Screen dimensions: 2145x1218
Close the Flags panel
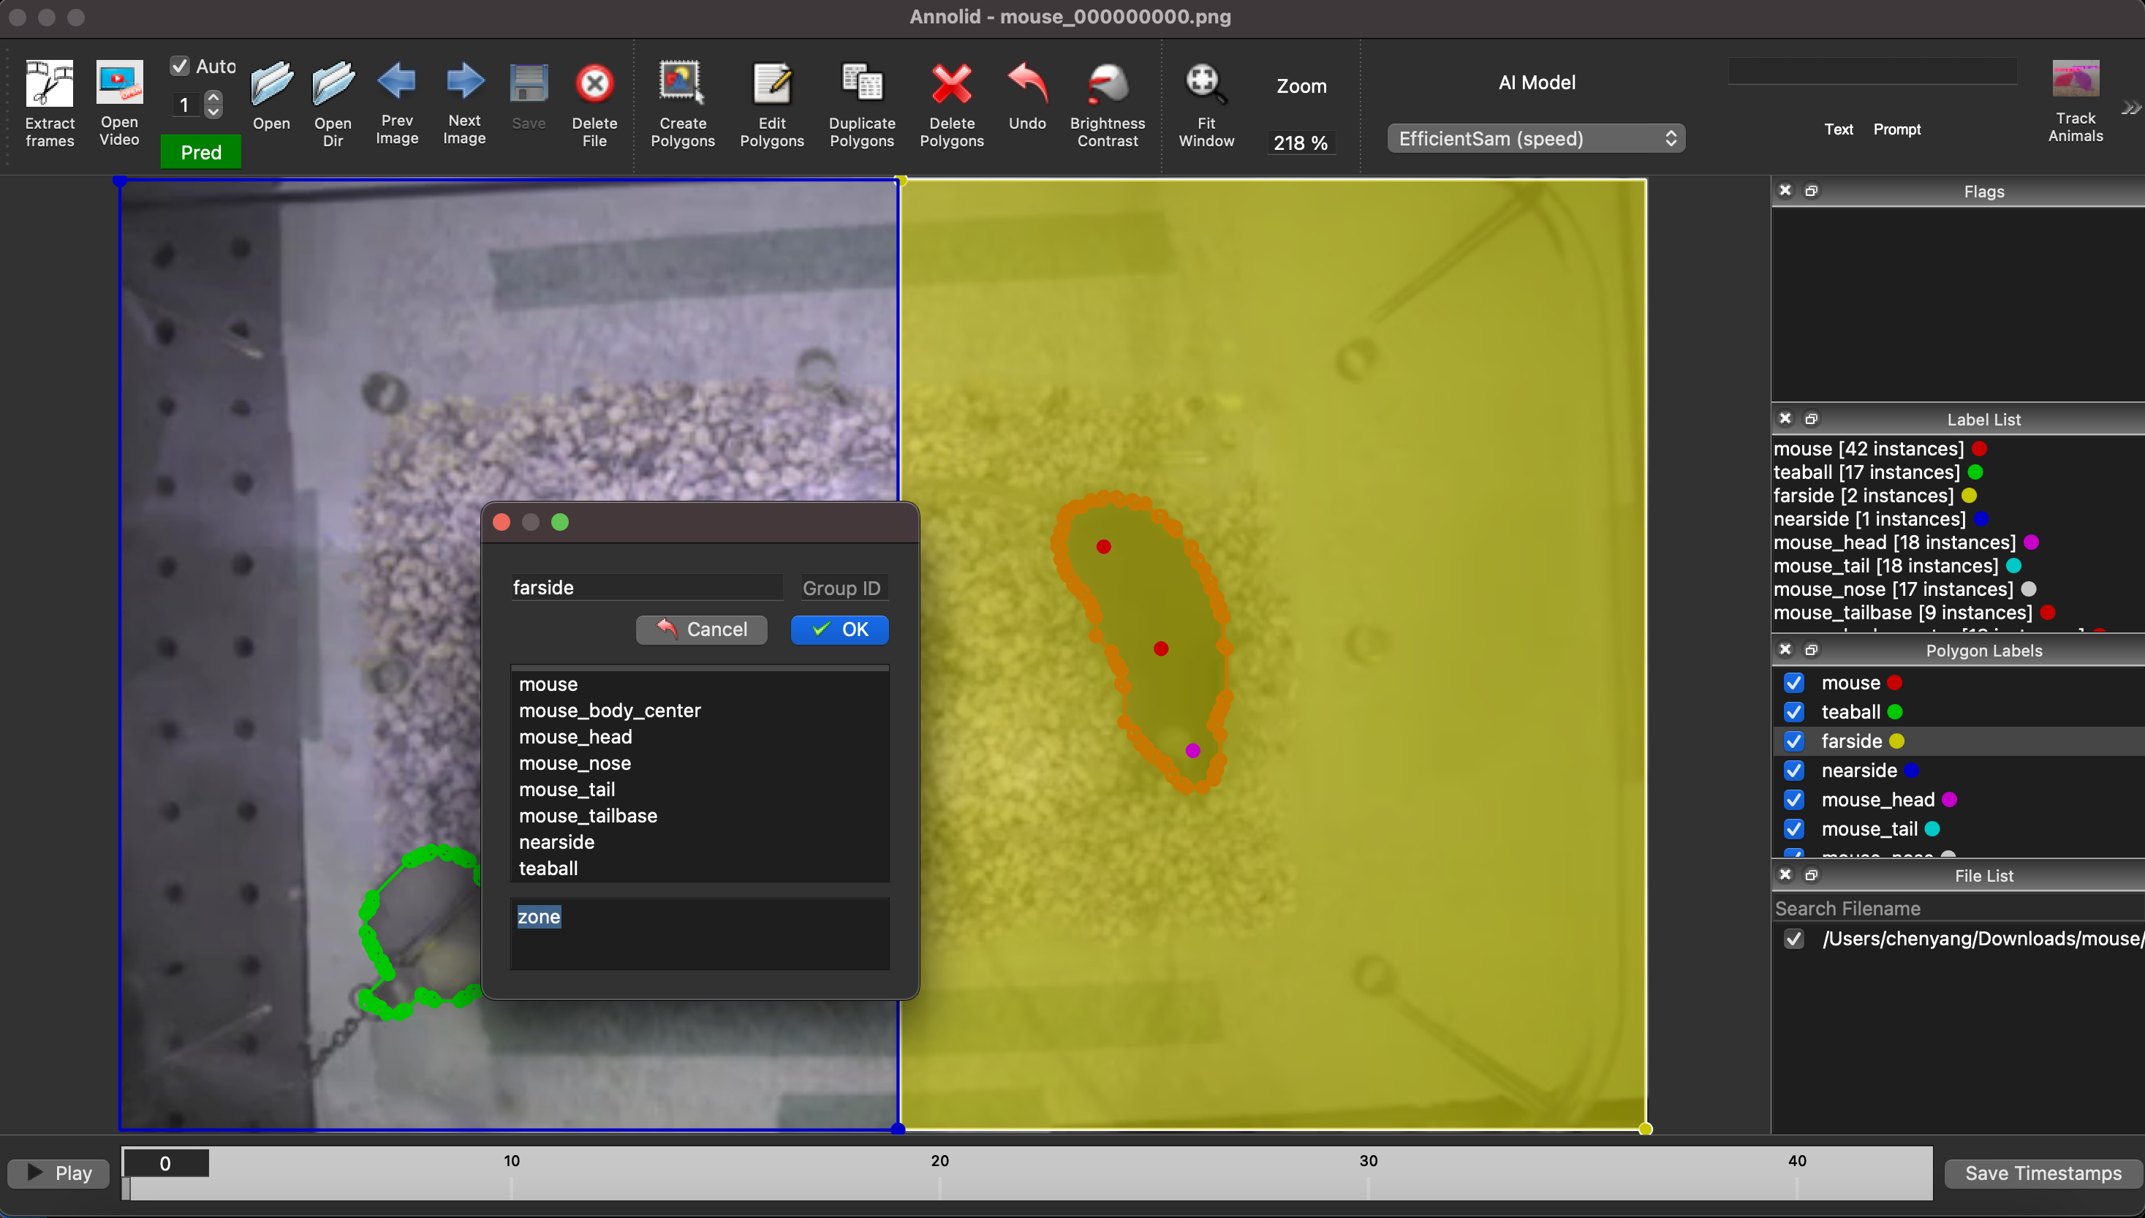[x=1785, y=191]
